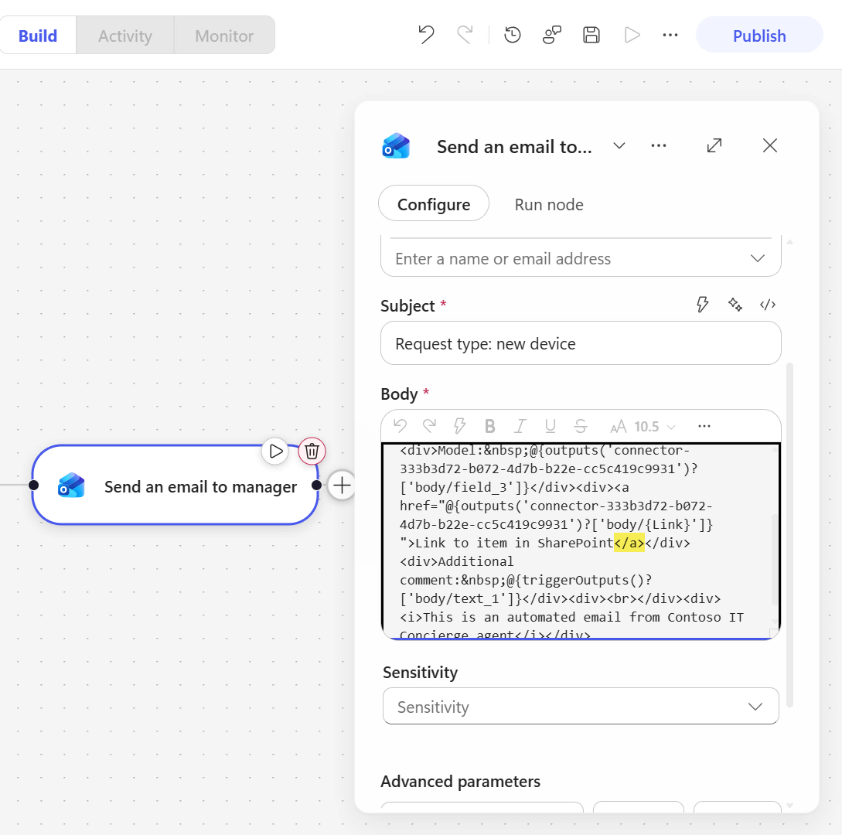Click inside the Body HTML editor
The image size is (842, 835).
click(581, 541)
